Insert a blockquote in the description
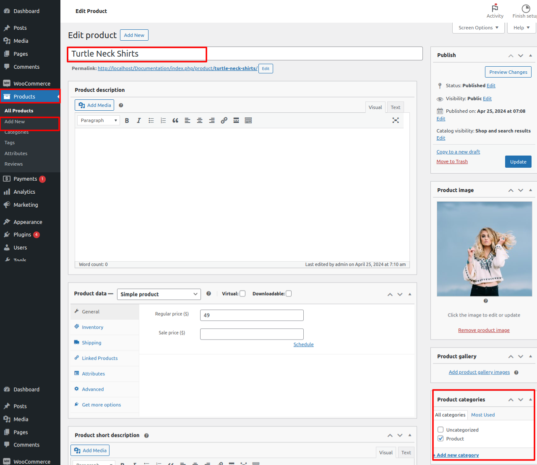The height and width of the screenshot is (465, 537). [x=175, y=120]
